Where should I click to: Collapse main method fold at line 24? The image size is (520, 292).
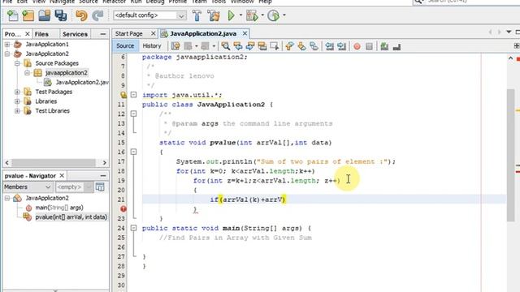[x=133, y=228]
